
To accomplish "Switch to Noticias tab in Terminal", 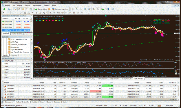I will point(35,102).
